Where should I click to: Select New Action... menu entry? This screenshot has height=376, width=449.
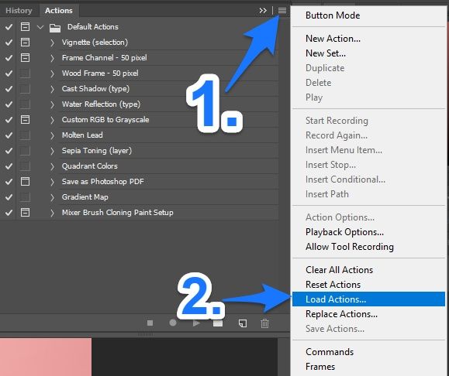(333, 38)
